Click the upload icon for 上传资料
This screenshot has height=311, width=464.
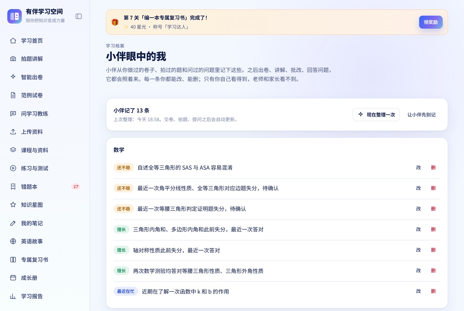[13, 132]
